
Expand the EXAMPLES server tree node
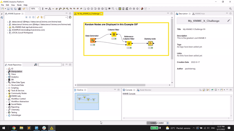click(8, 30)
